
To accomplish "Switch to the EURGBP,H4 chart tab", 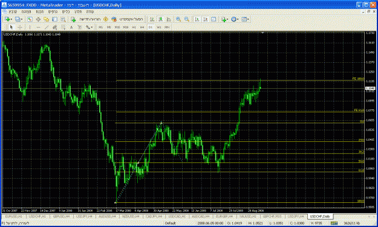I will click(x=224, y=216).
